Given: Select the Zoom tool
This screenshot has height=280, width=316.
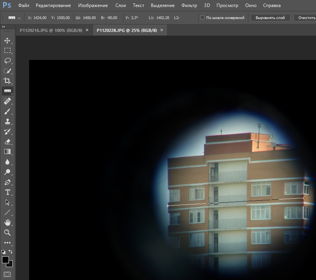Looking at the screenshot, I should (7, 233).
